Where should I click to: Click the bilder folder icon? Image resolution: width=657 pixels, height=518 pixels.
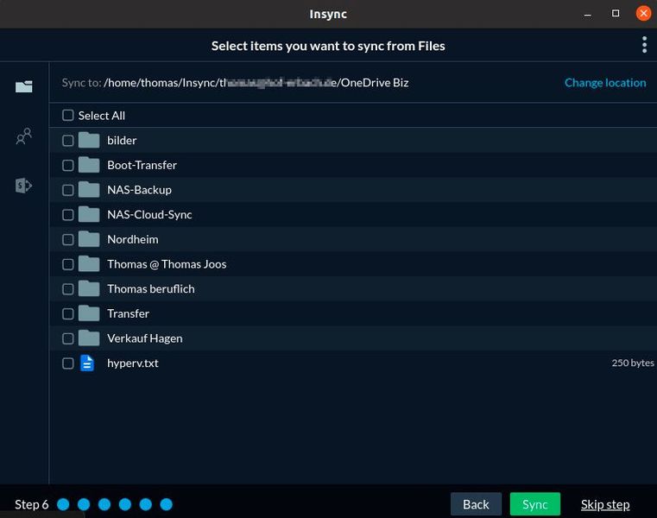[x=89, y=141]
